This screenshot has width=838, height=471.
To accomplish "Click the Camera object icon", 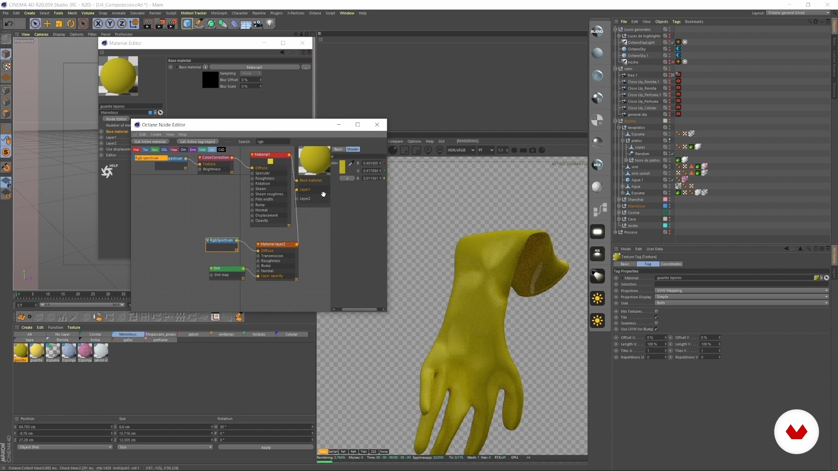I will (258, 24).
